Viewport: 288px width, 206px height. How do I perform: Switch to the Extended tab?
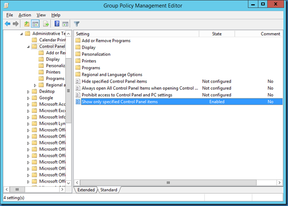(85, 190)
